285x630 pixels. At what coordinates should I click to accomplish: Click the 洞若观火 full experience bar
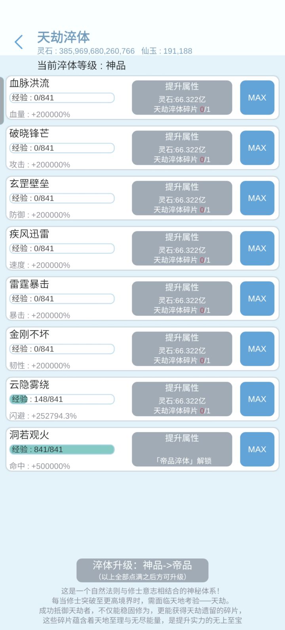pos(62,449)
